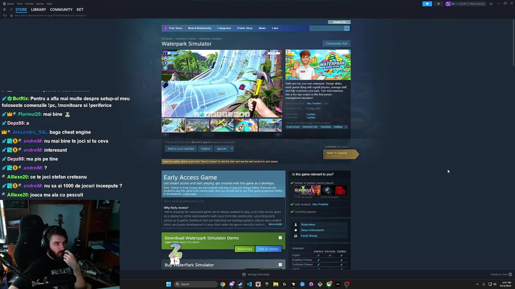Open the Your Store dropdown menu
515x289 pixels.
(x=175, y=28)
